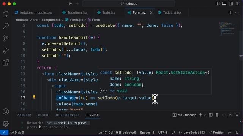Go back with the navigation arrow
The height and width of the screenshot is (136, 243).
pos(70,3)
